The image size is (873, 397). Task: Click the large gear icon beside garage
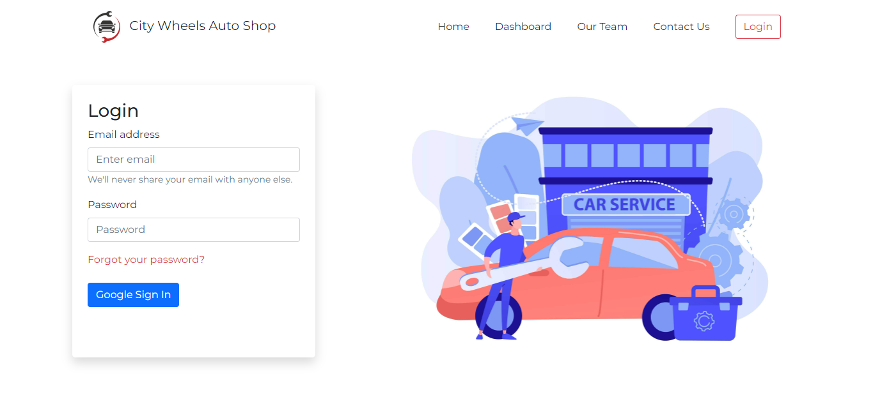click(715, 260)
